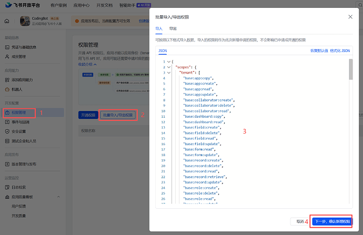Viewport: 363px width, 235px height.
Task: Click the "base:collaborator:create" line
Action: tap(209, 100)
